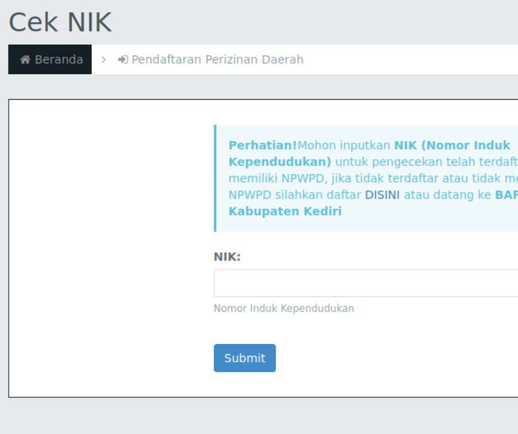This screenshot has width=518, height=434.
Task: Click "Nomor Induk Kependudukan" help text
Action: [284, 308]
